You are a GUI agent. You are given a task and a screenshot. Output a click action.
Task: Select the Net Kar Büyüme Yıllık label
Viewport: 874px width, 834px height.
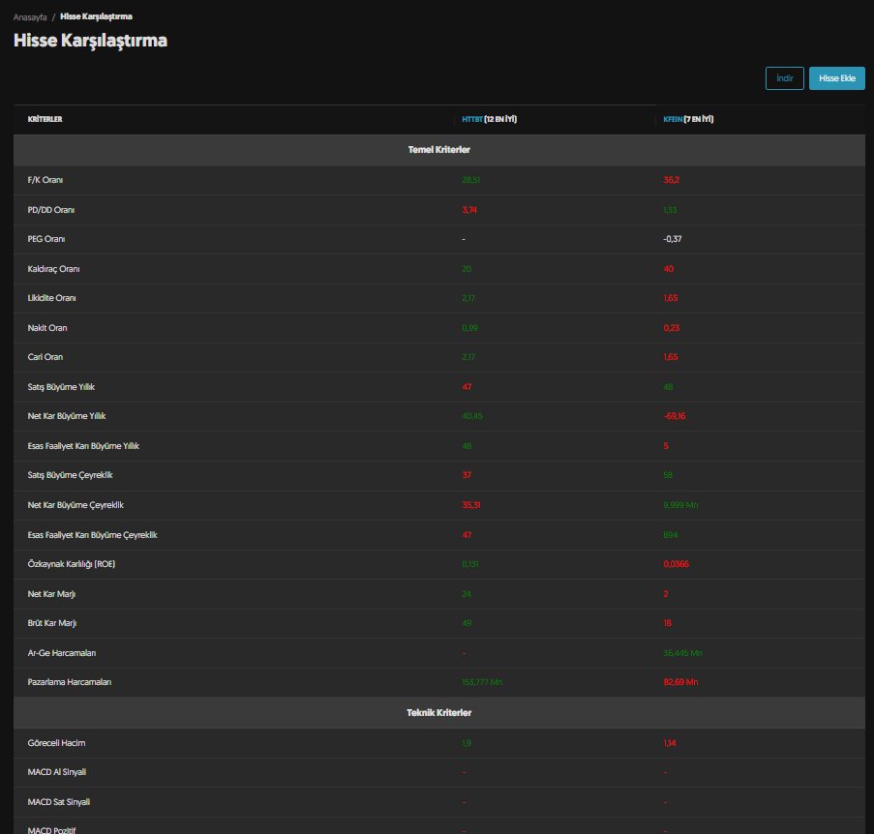point(67,416)
